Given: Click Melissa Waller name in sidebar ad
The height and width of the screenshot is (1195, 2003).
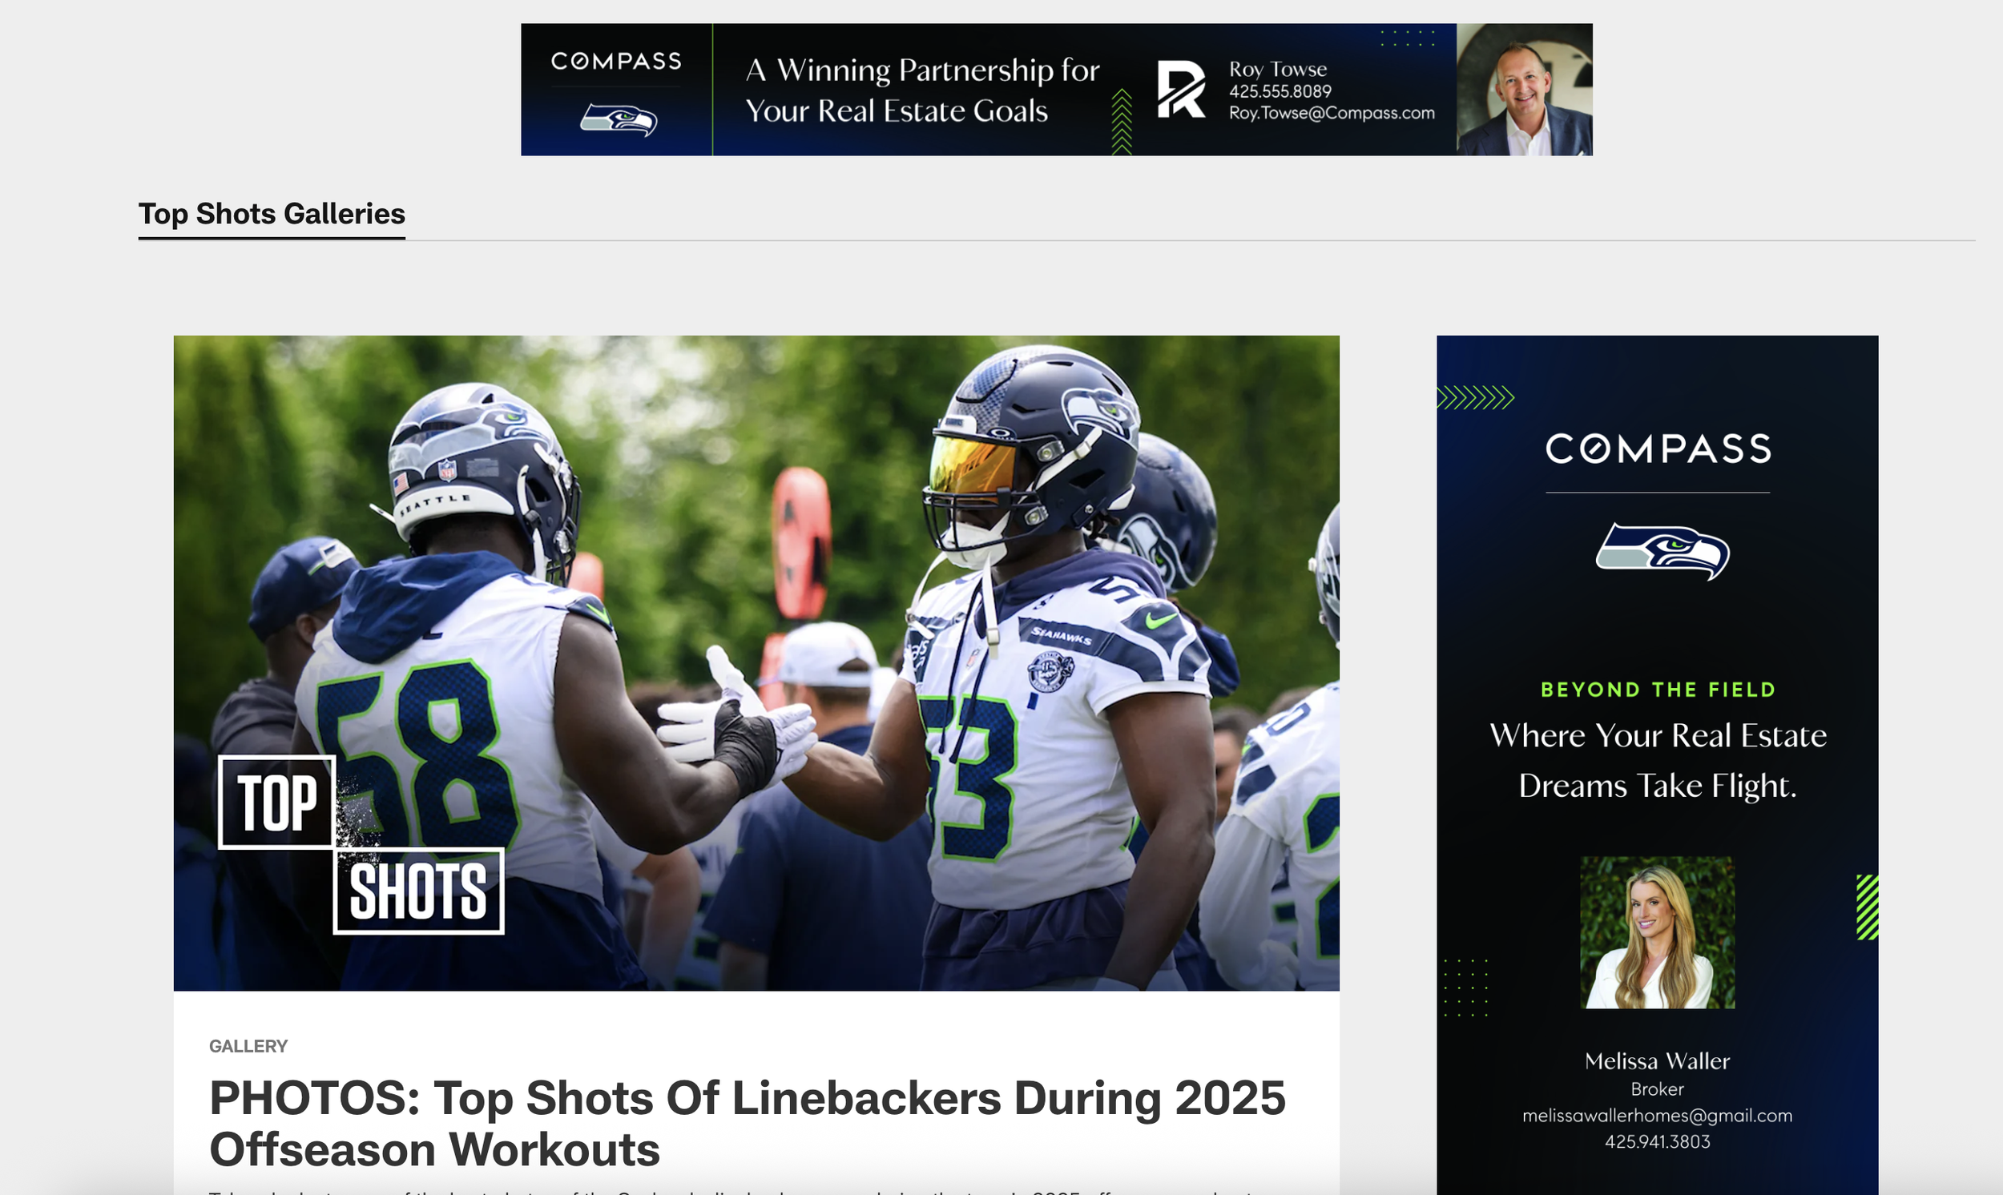Looking at the screenshot, I should (x=1657, y=1060).
